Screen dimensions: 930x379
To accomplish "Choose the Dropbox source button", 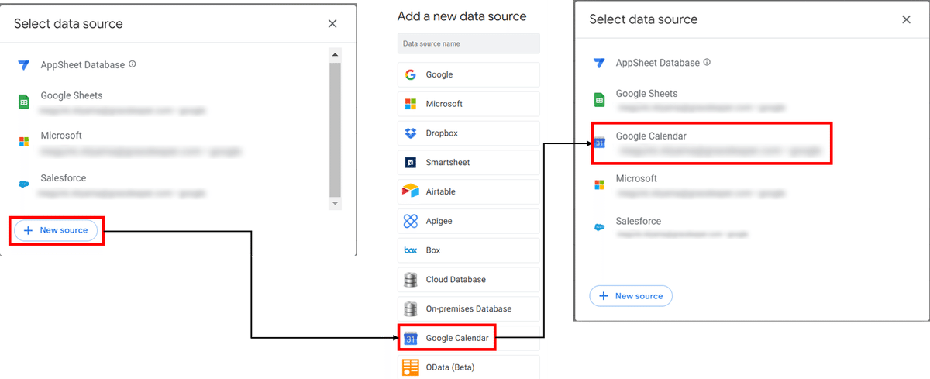I will coord(469,133).
